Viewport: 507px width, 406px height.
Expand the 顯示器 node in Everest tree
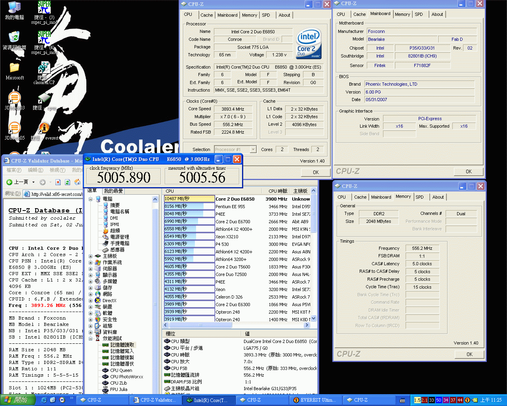pos(91,275)
